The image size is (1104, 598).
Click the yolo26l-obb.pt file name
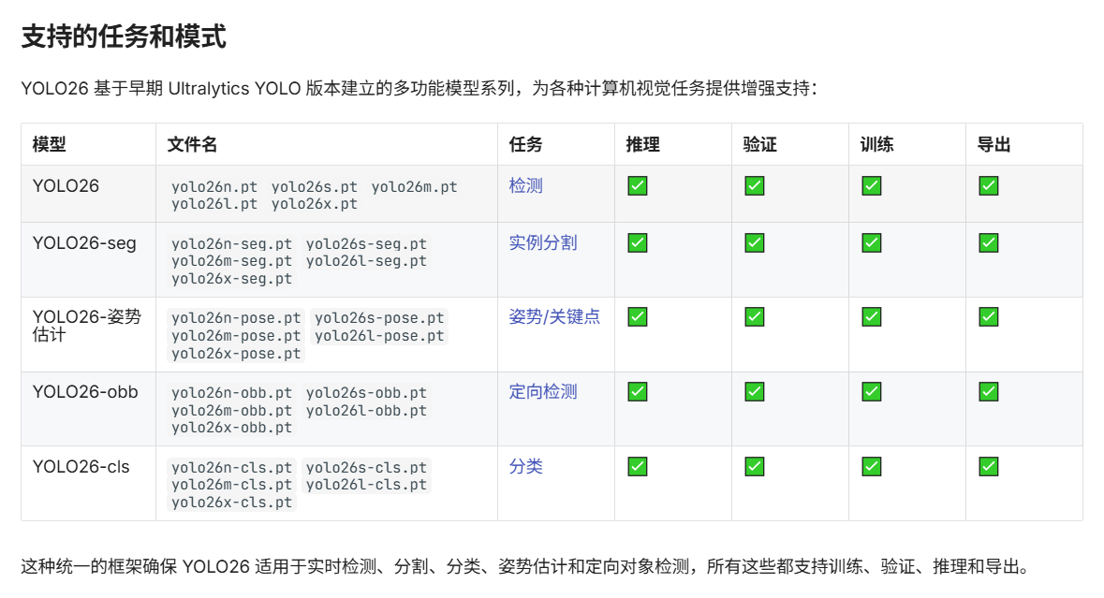click(366, 410)
